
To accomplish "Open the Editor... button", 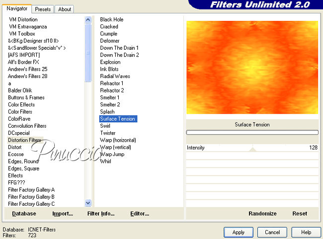I will (x=140, y=214).
